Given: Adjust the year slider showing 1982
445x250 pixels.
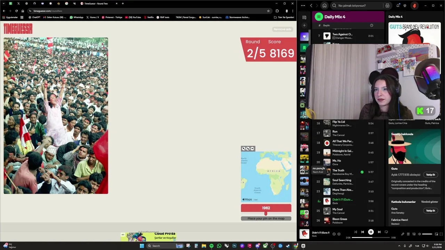Looking at the screenshot, I should (266, 214).
